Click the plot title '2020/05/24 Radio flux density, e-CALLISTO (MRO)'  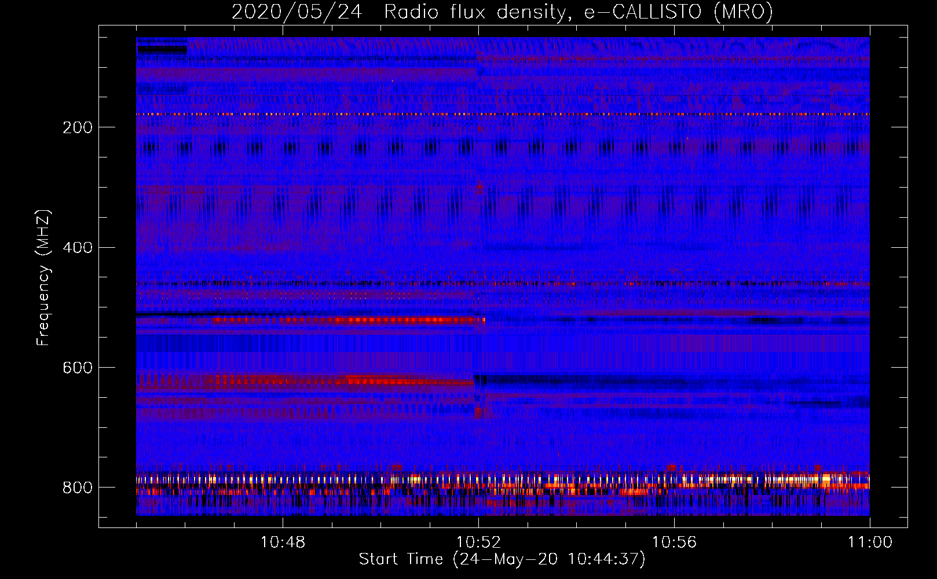[502, 12]
